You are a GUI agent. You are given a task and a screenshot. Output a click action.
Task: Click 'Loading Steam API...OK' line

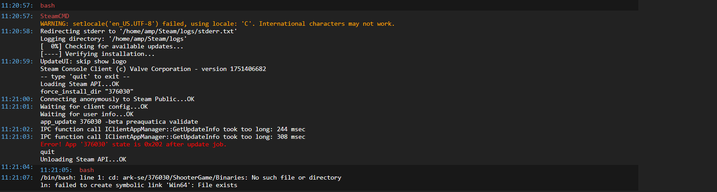point(80,84)
